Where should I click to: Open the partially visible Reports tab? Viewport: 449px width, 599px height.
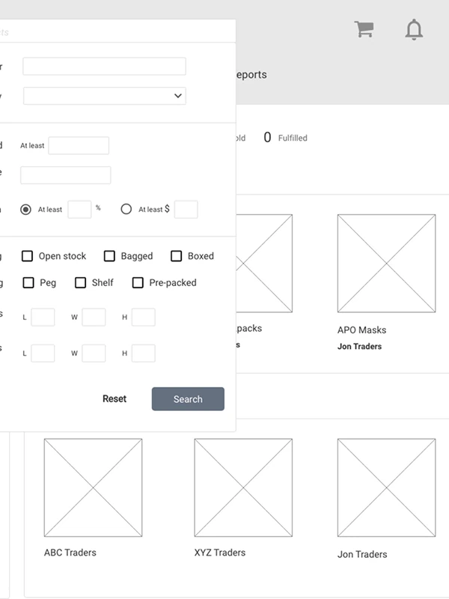[x=251, y=74]
